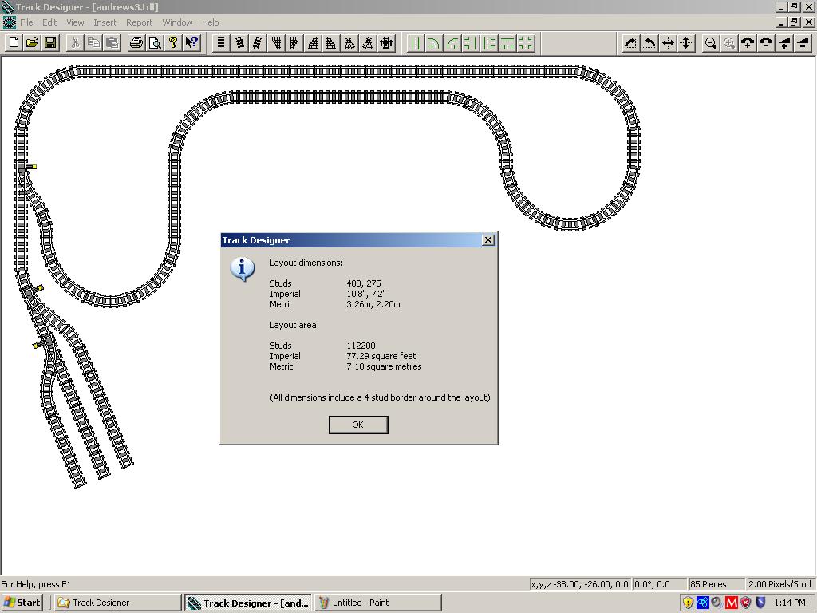Click the context help arrow icon
817x613 pixels.
(x=191, y=43)
